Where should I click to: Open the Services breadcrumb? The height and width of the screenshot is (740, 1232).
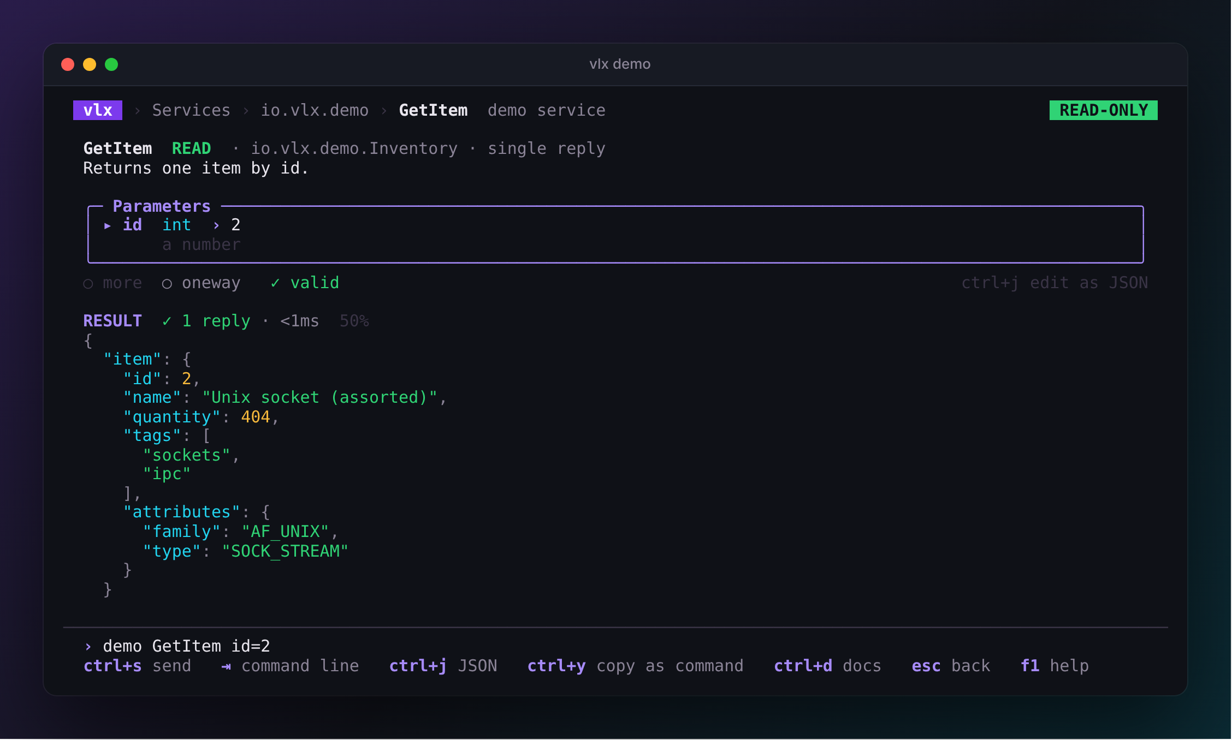point(191,110)
